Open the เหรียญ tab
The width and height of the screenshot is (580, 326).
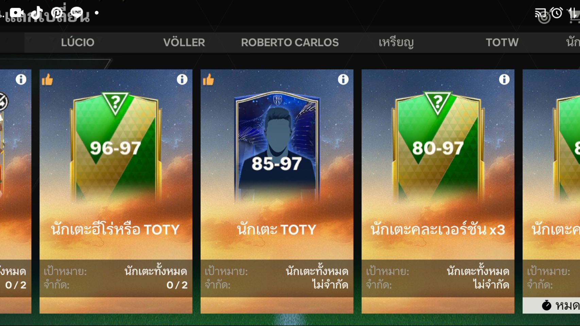(396, 42)
